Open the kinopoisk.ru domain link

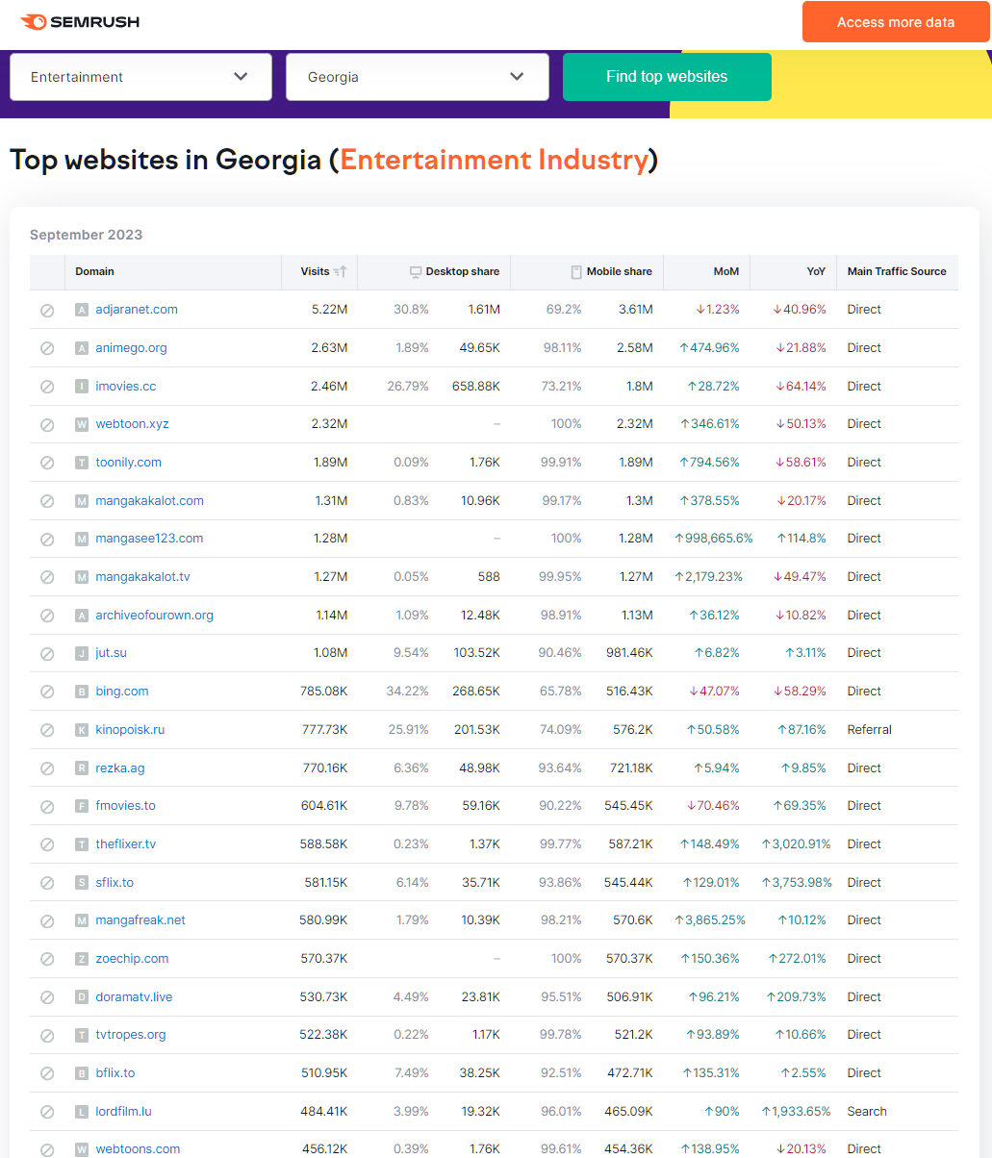pos(130,730)
